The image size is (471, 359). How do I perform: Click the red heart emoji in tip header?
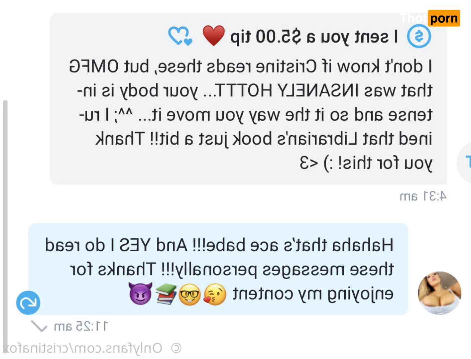click(214, 35)
